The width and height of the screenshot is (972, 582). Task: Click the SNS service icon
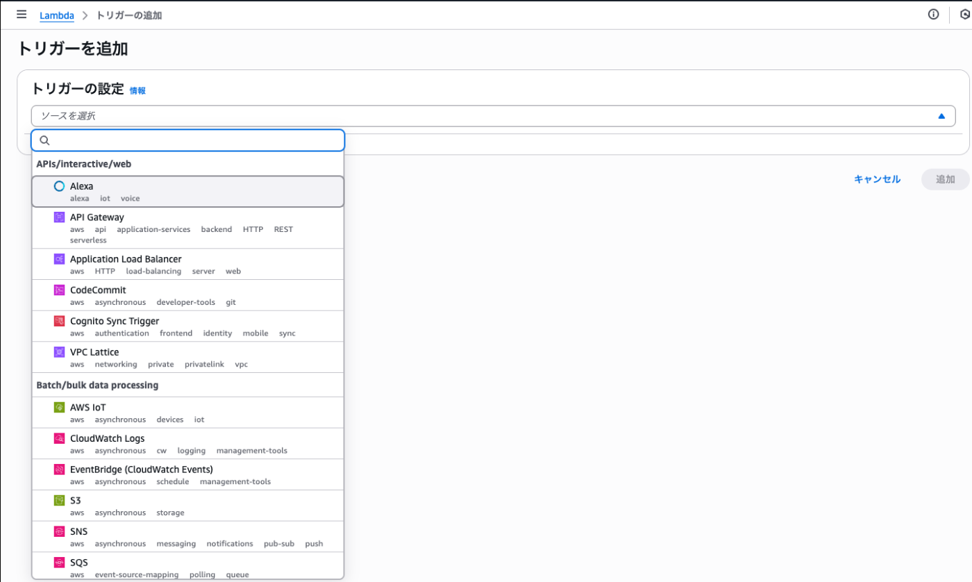60,531
